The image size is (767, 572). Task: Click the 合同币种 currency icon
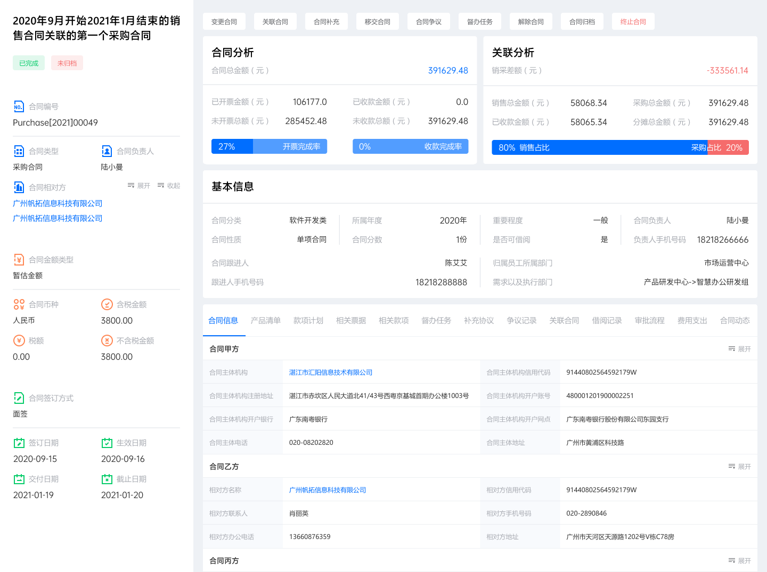pyautogui.click(x=19, y=304)
